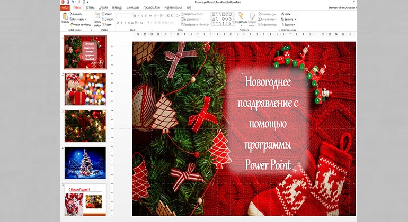This screenshot has height=222, width=408.
Task: Click the Save icon in quick access toolbar
Action: tap(68, 2)
